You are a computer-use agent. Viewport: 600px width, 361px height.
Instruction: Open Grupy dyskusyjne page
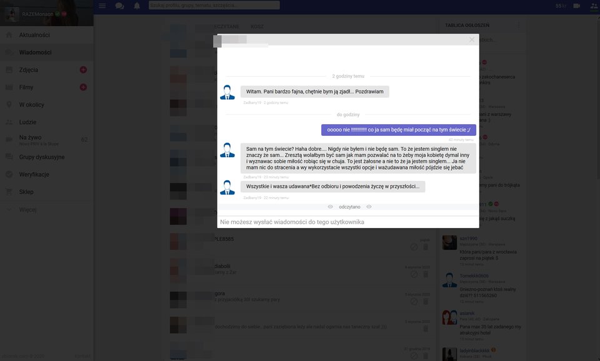[41, 157]
